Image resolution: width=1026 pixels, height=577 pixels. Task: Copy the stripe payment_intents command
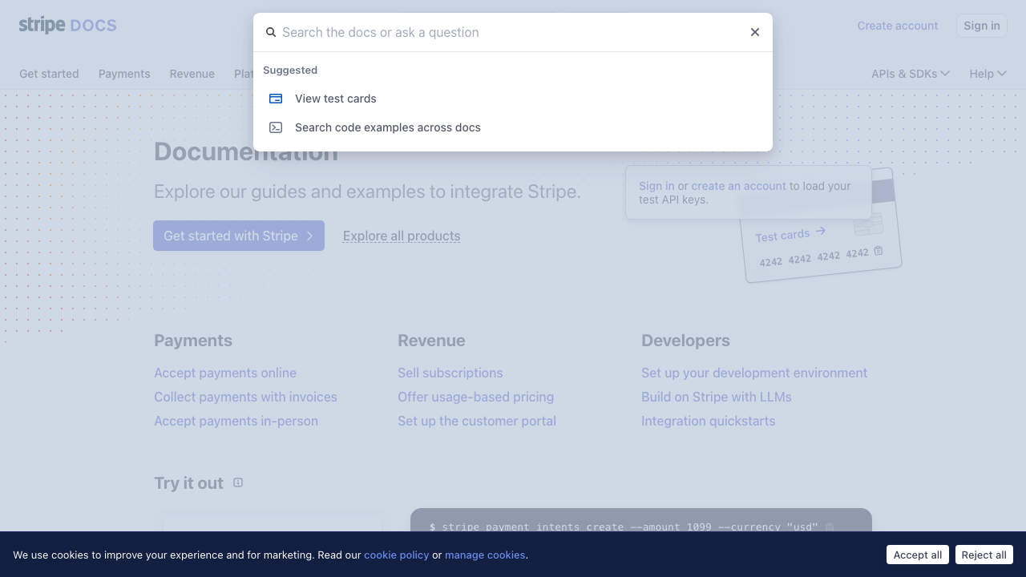[x=830, y=527]
